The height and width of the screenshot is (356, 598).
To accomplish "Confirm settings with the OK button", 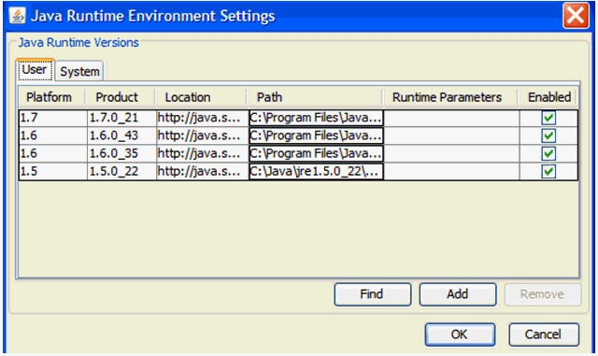I will pyautogui.click(x=460, y=335).
